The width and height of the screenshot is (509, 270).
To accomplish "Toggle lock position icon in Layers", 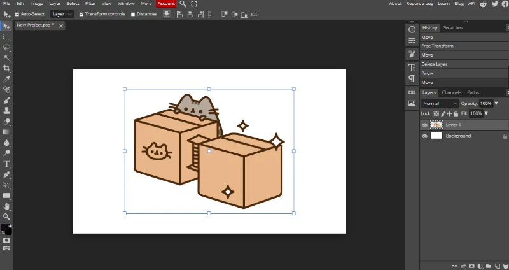I will click(x=449, y=114).
